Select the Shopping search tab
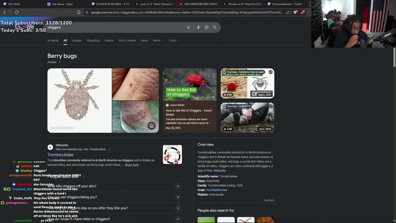This screenshot has height=223, width=396. pyautogui.click(x=93, y=41)
